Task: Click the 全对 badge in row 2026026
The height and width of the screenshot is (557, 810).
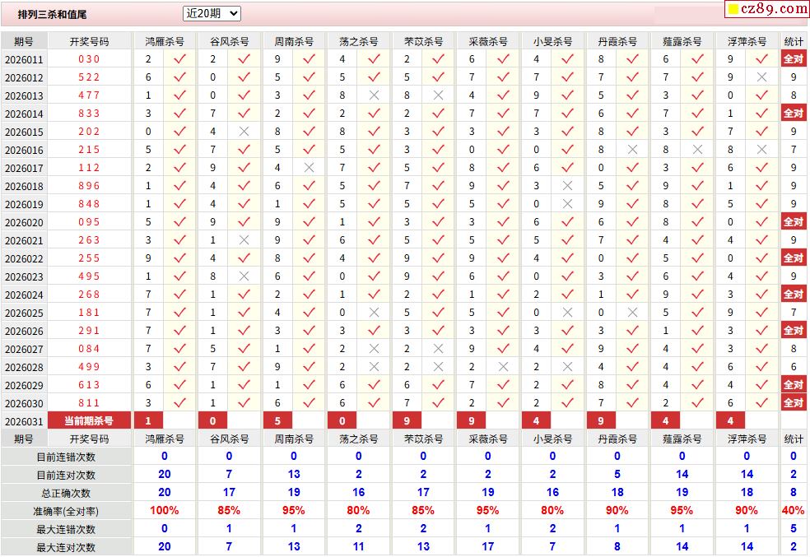Action: [x=794, y=331]
